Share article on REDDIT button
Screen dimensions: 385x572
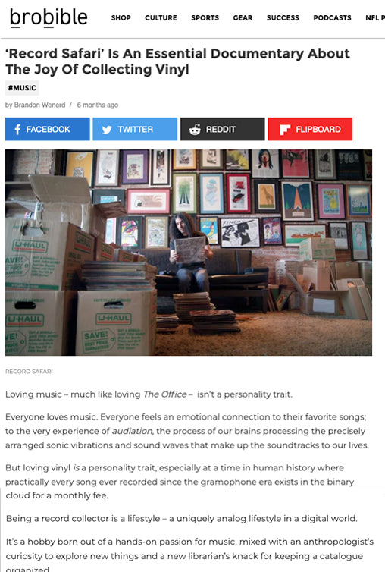(222, 129)
